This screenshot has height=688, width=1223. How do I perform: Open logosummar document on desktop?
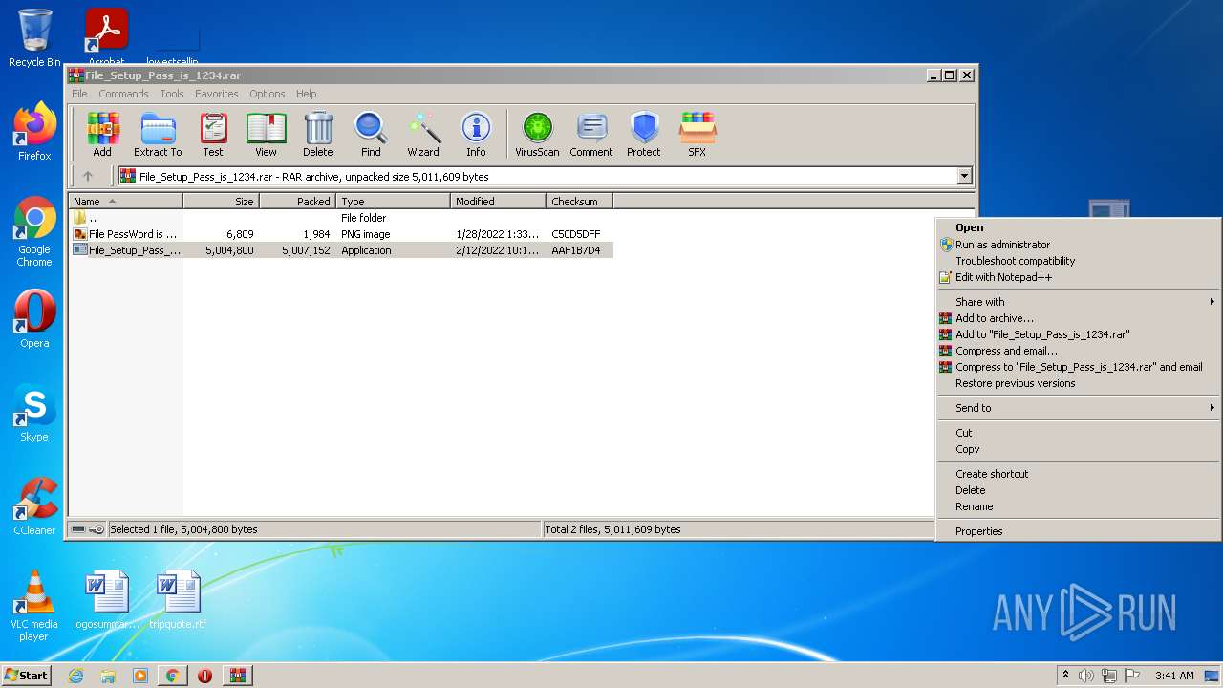point(107,600)
